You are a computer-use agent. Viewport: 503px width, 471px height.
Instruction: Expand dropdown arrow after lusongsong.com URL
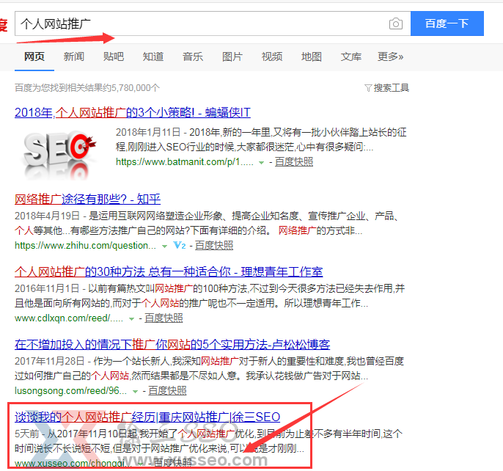136,392
